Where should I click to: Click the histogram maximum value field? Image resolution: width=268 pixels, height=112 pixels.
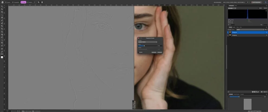[x=265, y=25]
